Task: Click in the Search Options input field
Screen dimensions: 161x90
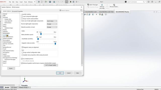Action: 70,10
